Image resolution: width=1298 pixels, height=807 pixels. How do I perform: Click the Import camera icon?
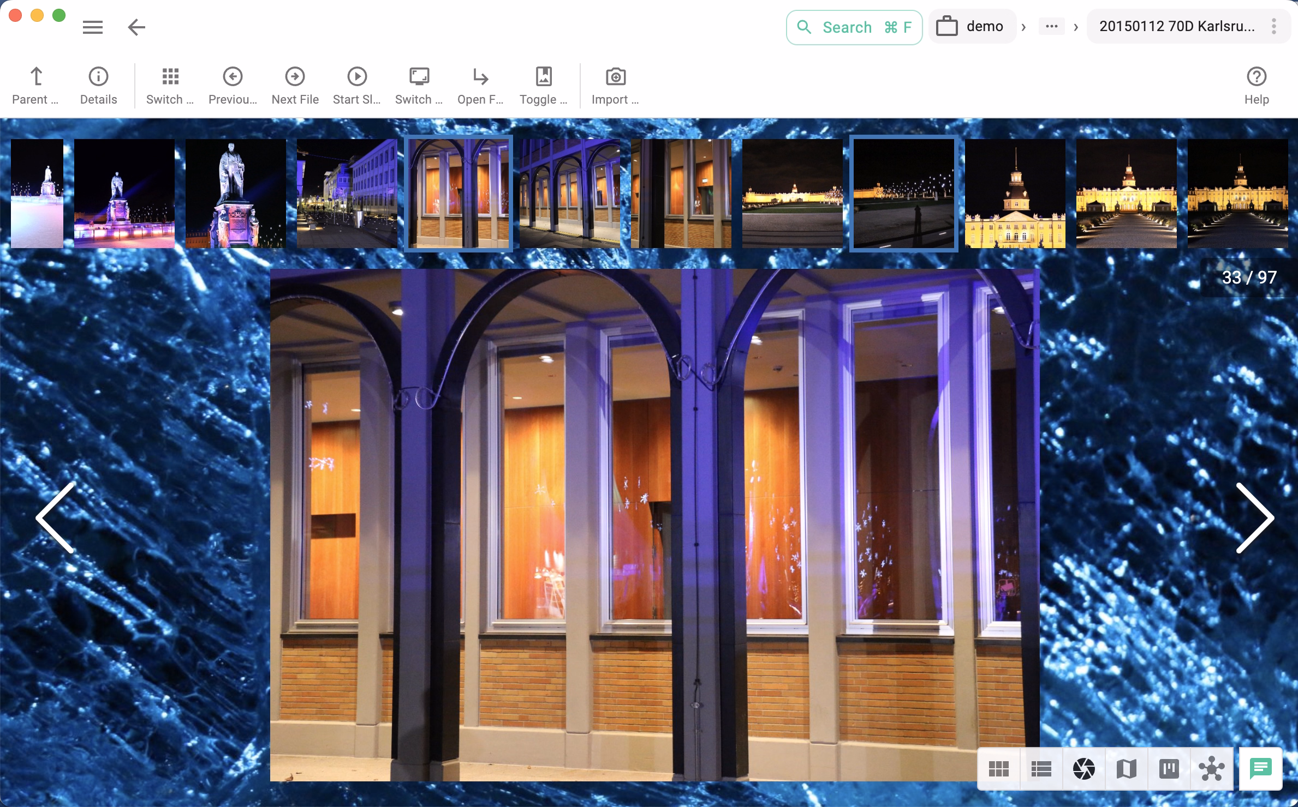pyautogui.click(x=615, y=85)
